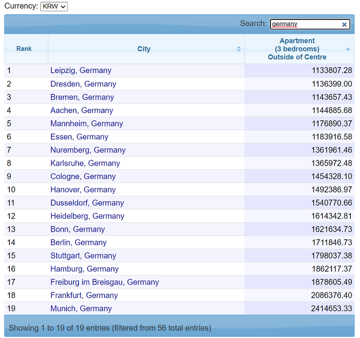The height and width of the screenshot is (338, 360).
Task: Click the search field containing 'germany'
Action: pyautogui.click(x=310, y=24)
